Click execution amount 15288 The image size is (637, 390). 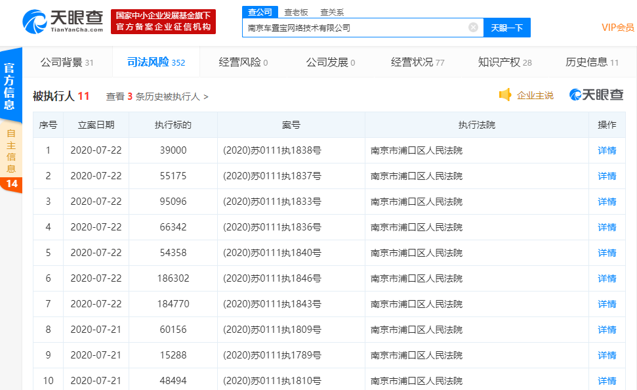[173, 355]
